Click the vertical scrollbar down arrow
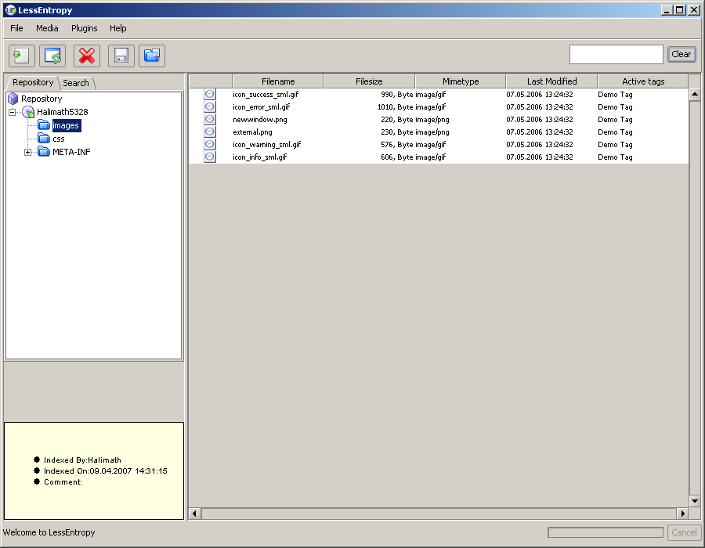The image size is (705, 548). click(695, 500)
